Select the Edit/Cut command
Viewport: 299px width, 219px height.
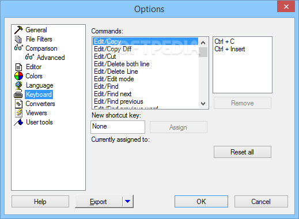145,56
